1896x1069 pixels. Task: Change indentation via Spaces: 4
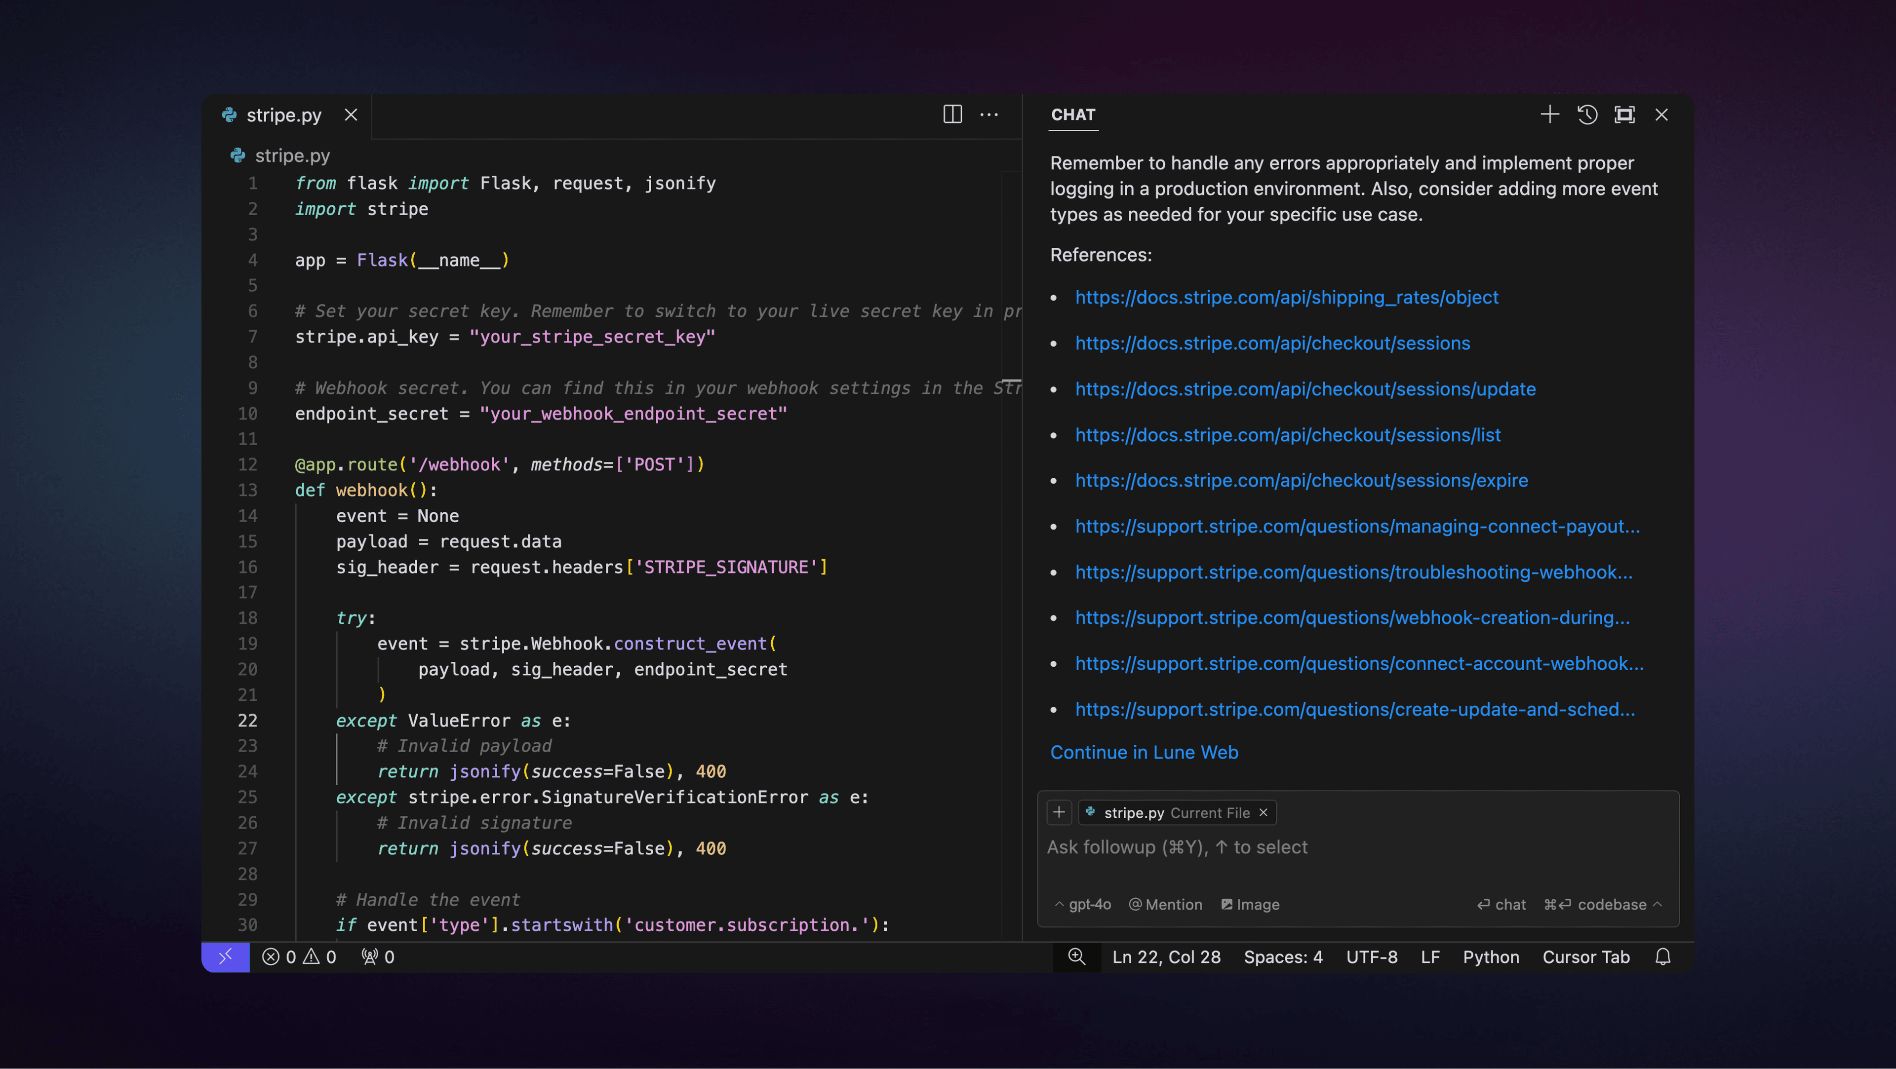tap(1283, 957)
